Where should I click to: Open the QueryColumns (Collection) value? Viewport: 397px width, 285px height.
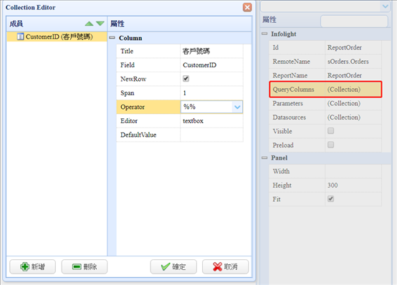click(x=344, y=90)
